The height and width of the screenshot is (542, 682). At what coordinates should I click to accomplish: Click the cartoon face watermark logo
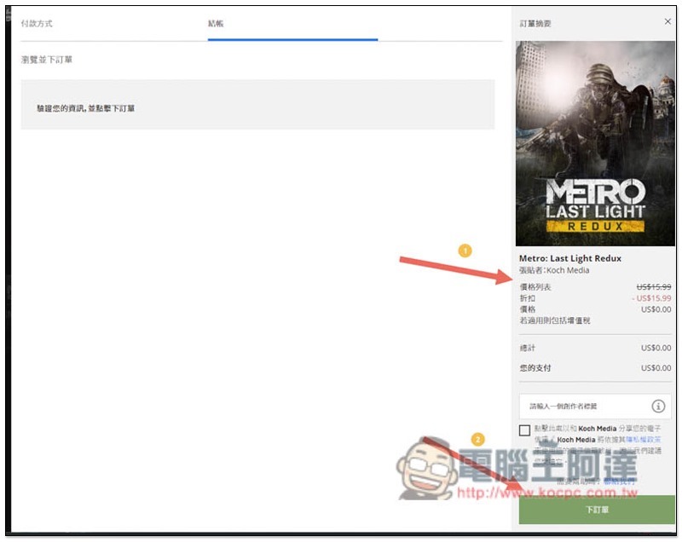(x=427, y=470)
